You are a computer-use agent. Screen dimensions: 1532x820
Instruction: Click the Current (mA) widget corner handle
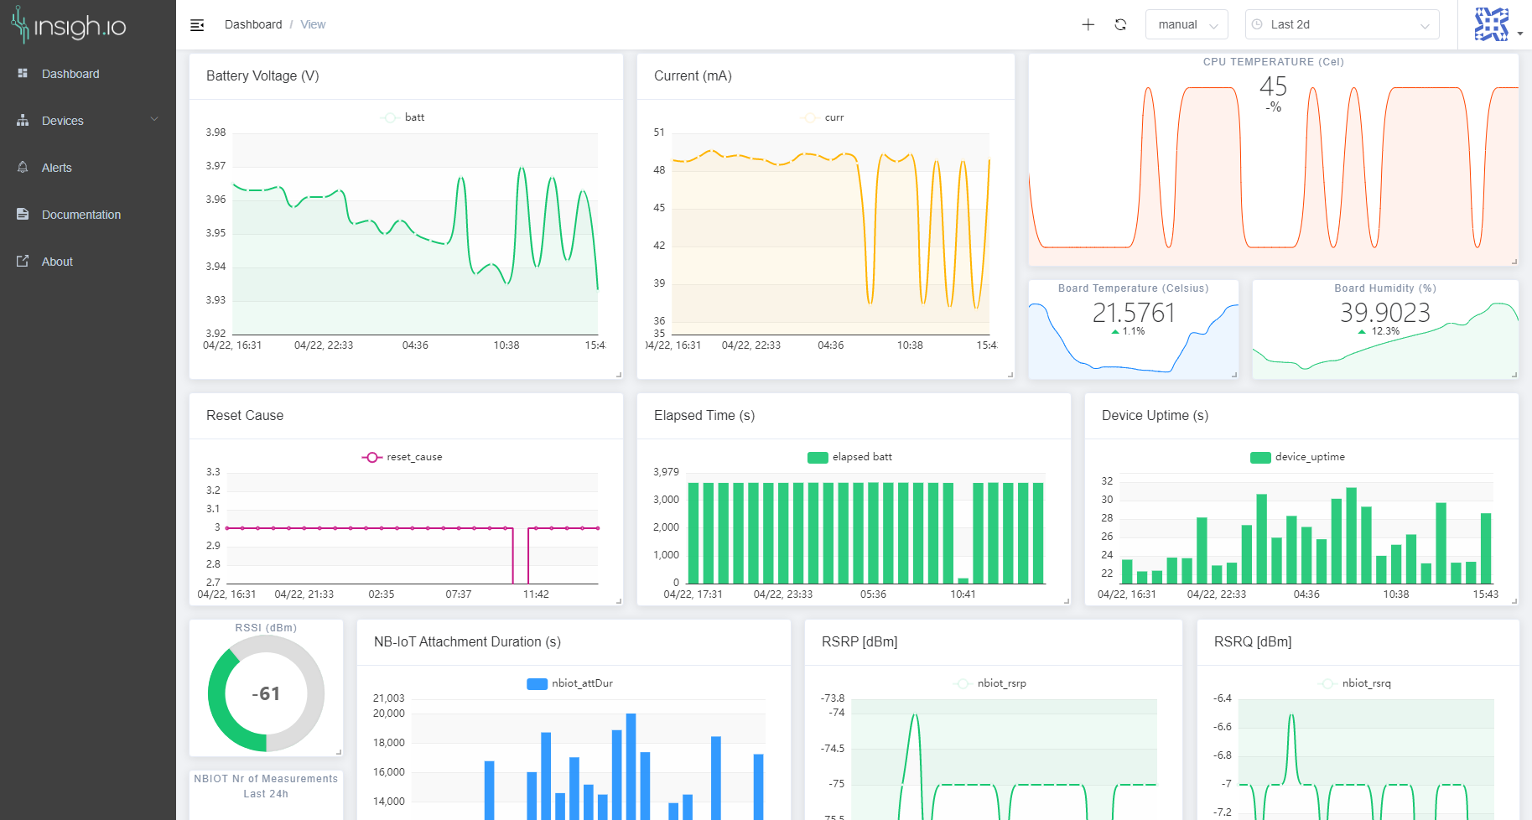[1010, 375]
